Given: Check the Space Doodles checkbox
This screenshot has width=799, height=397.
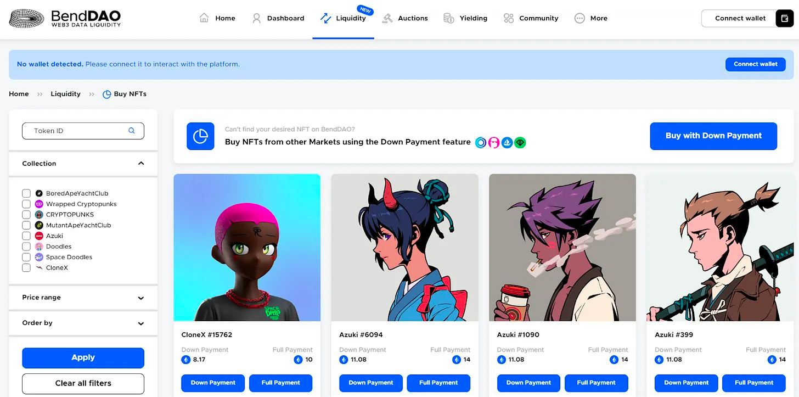Looking at the screenshot, I should click(x=26, y=257).
